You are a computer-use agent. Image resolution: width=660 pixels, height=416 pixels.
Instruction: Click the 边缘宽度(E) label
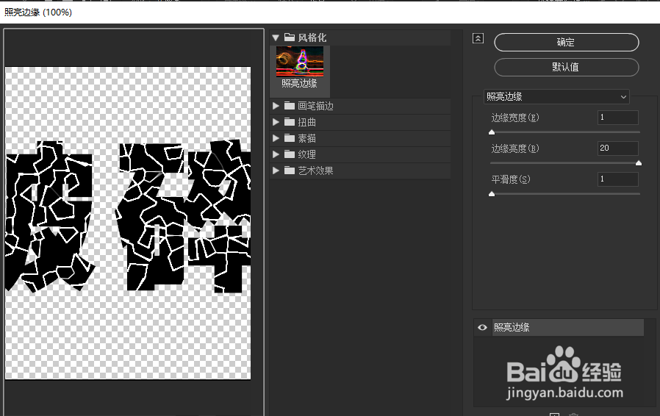click(515, 118)
